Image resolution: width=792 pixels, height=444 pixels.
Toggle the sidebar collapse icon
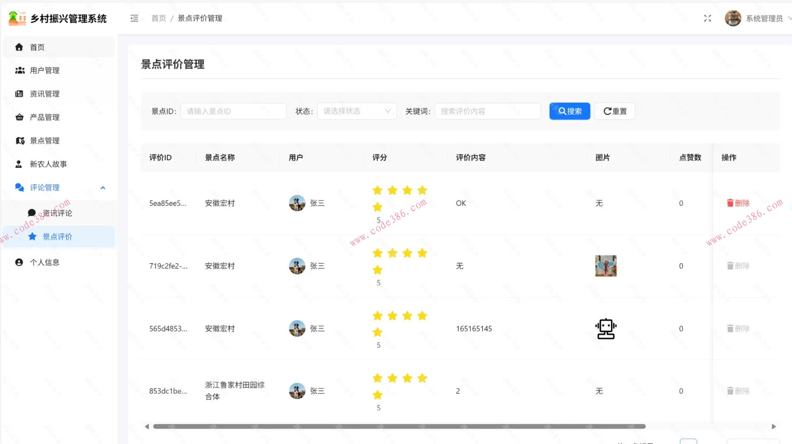coord(134,18)
